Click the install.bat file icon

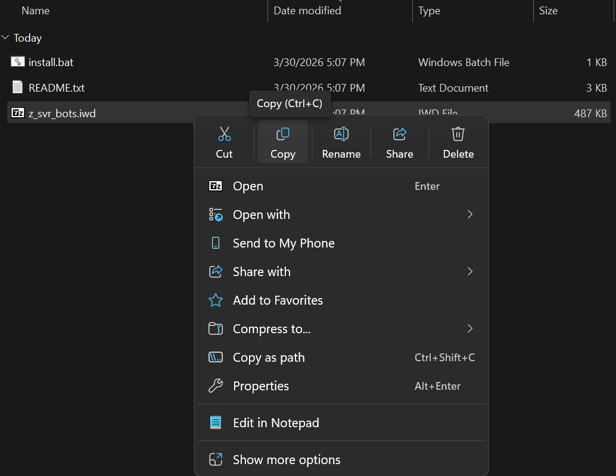point(18,62)
